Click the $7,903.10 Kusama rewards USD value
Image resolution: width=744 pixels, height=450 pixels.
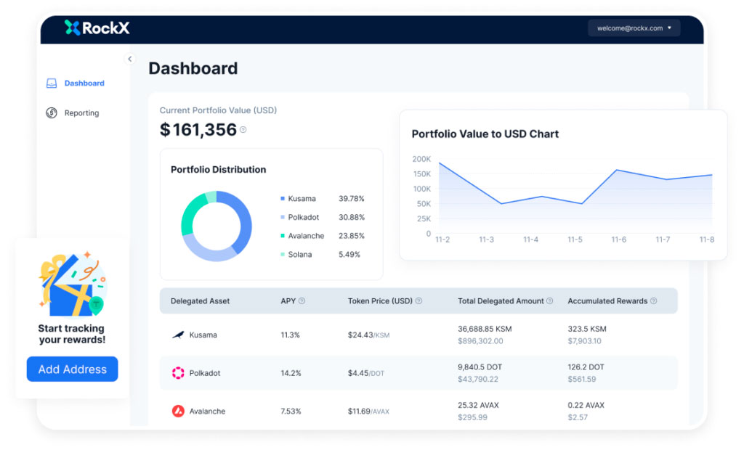click(x=585, y=341)
